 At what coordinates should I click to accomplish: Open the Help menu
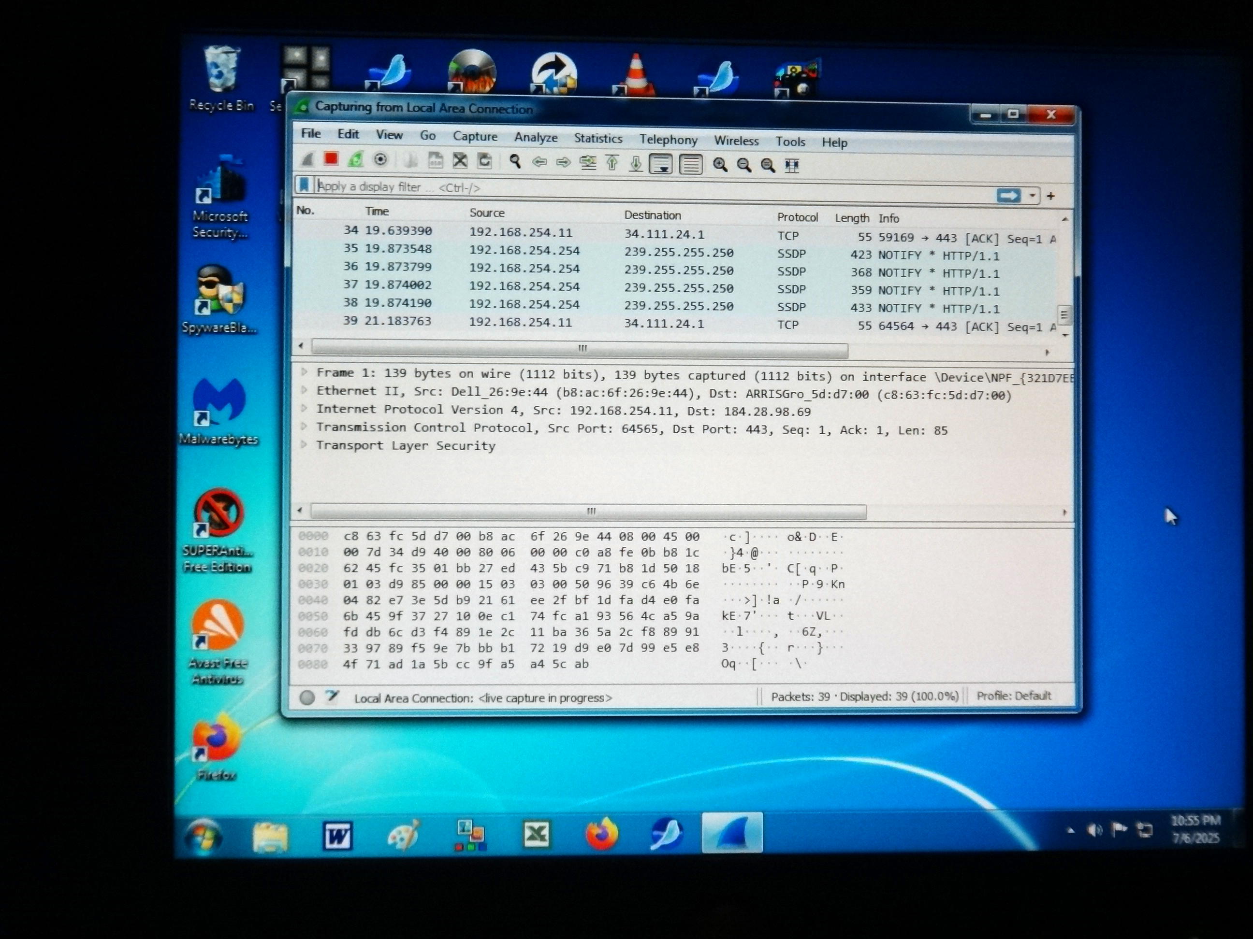(834, 142)
